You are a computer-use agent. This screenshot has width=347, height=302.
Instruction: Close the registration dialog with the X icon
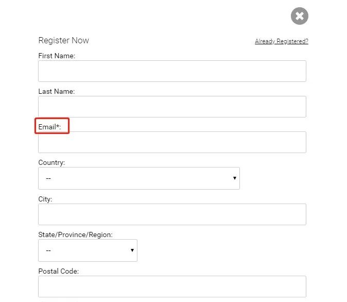[x=299, y=16]
